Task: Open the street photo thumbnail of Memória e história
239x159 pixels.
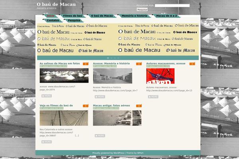Action: click(x=112, y=76)
